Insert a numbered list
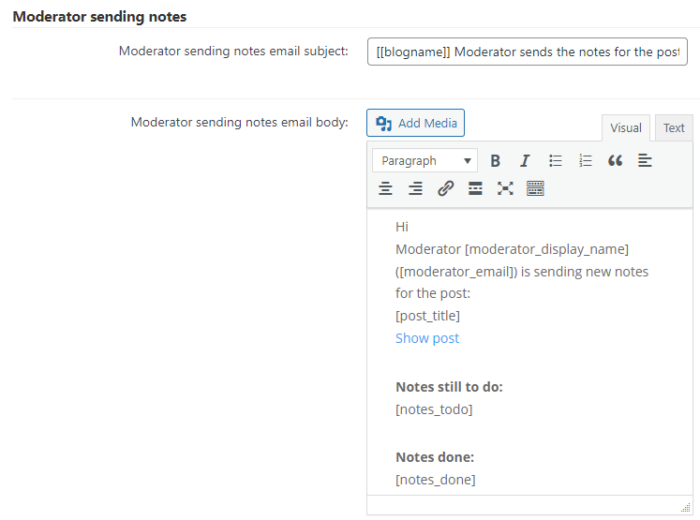Image resolution: width=700 pixels, height=520 pixels. (x=585, y=161)
